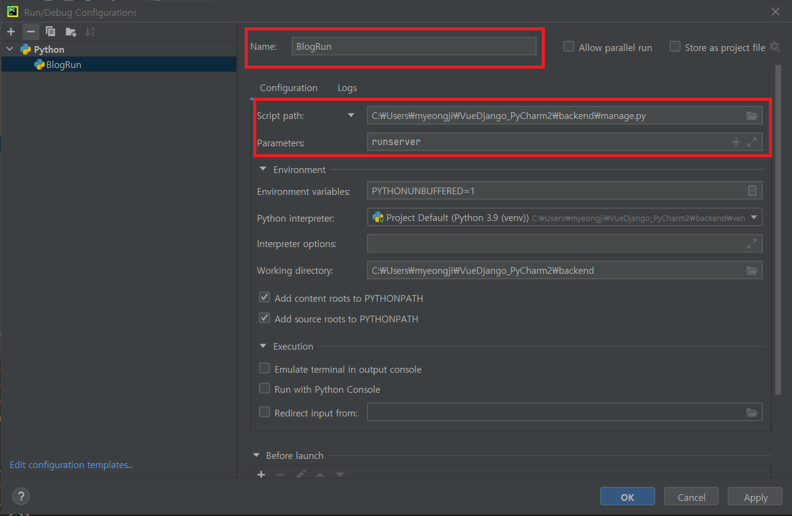Switch to the Configuration tab

tap(288, 88)
